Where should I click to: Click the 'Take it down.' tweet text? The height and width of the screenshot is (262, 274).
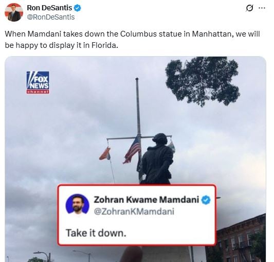pyautogui.click(x=96, y=233)
